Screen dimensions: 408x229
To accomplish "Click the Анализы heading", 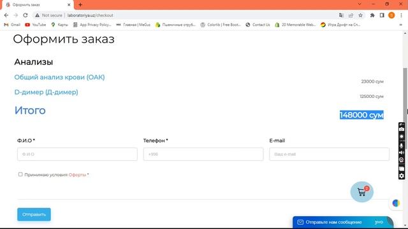I will click(34, 62).
